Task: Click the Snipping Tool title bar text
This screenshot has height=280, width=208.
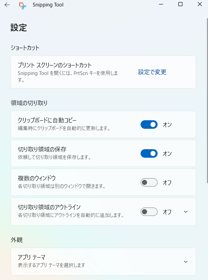Action: pyautogui.click(x=48, y=5)
